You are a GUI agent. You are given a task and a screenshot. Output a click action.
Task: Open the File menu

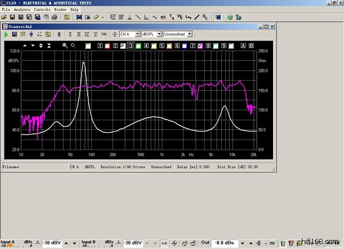(x=6, y=9)
